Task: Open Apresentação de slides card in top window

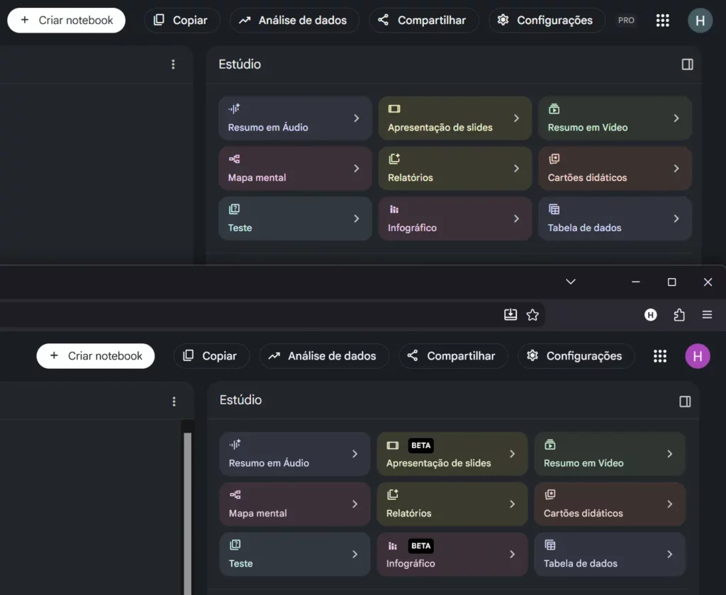Action: [454, 118]
